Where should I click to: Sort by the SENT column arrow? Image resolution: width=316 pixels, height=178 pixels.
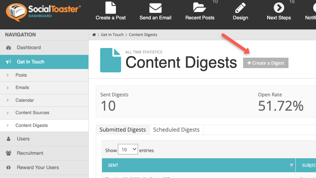click(x=292, y=165)
